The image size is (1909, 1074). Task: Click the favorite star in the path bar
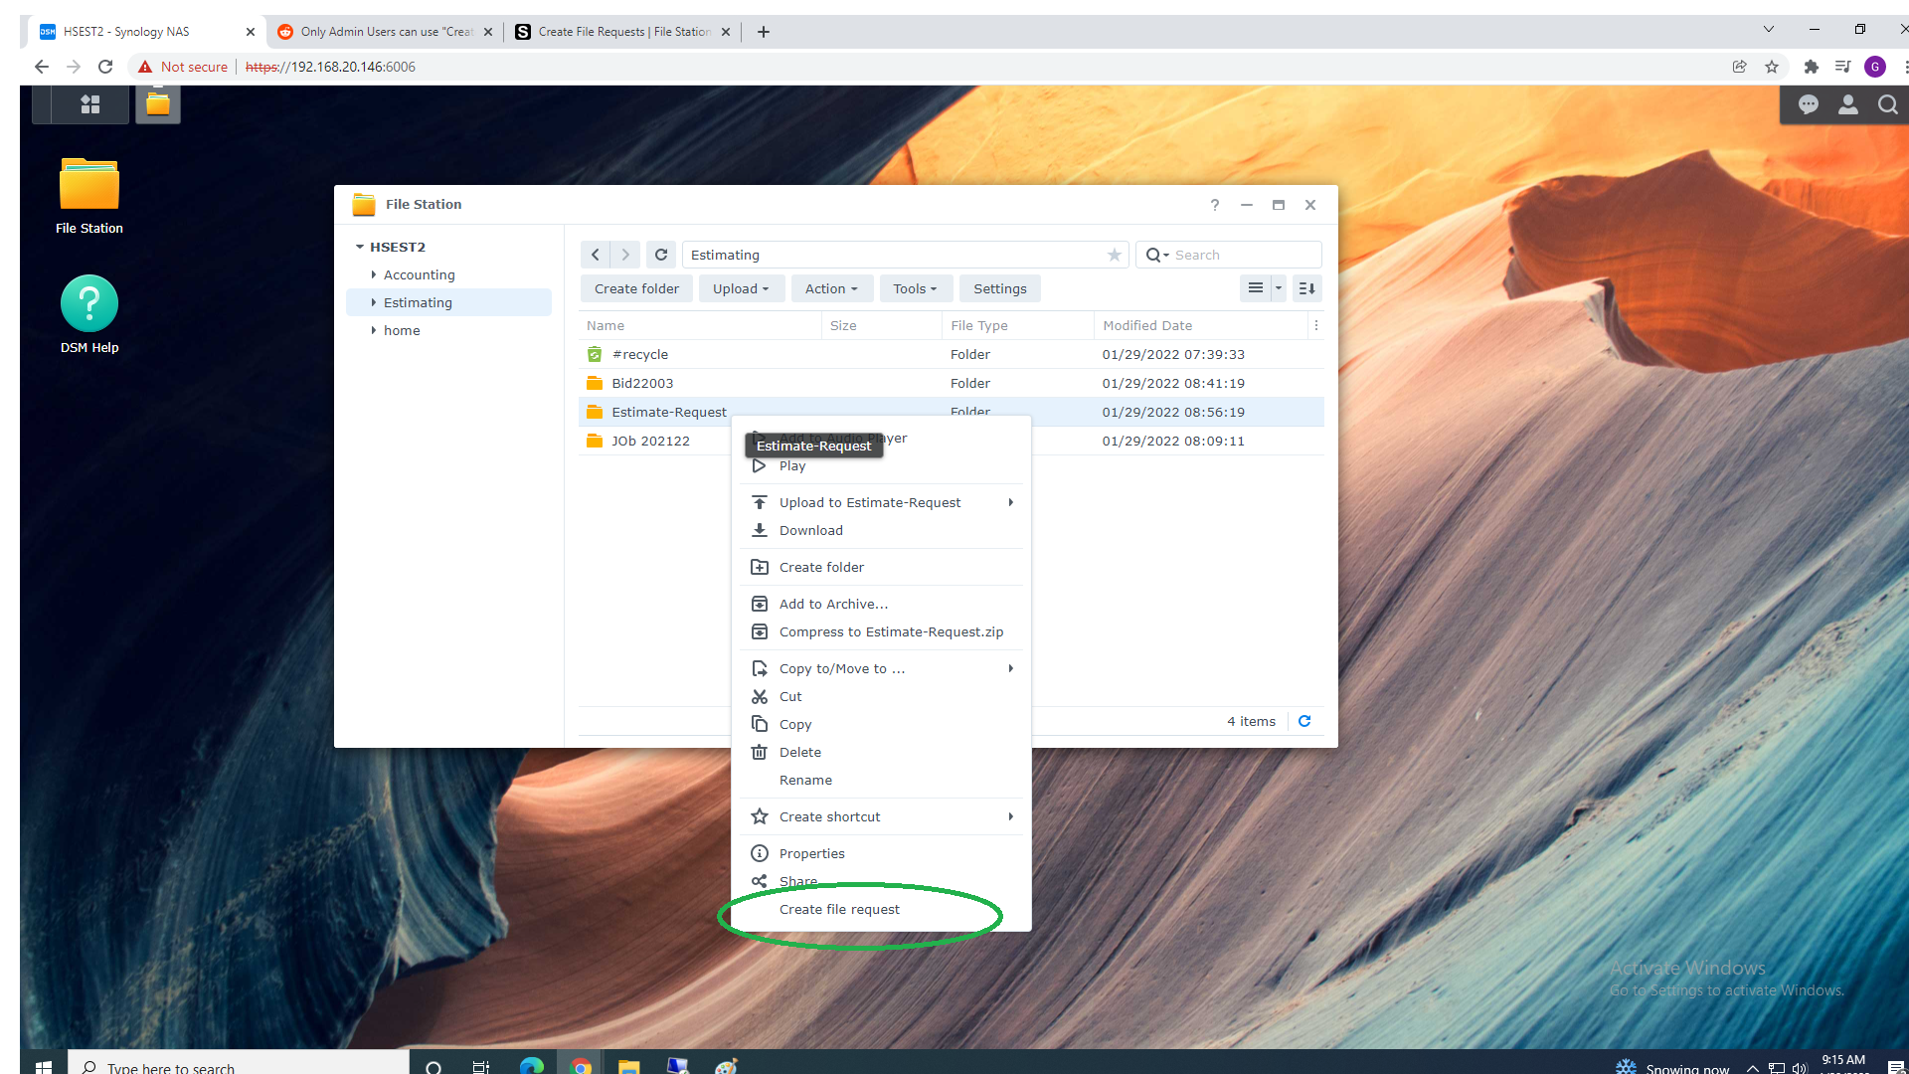click(1115, 256)
